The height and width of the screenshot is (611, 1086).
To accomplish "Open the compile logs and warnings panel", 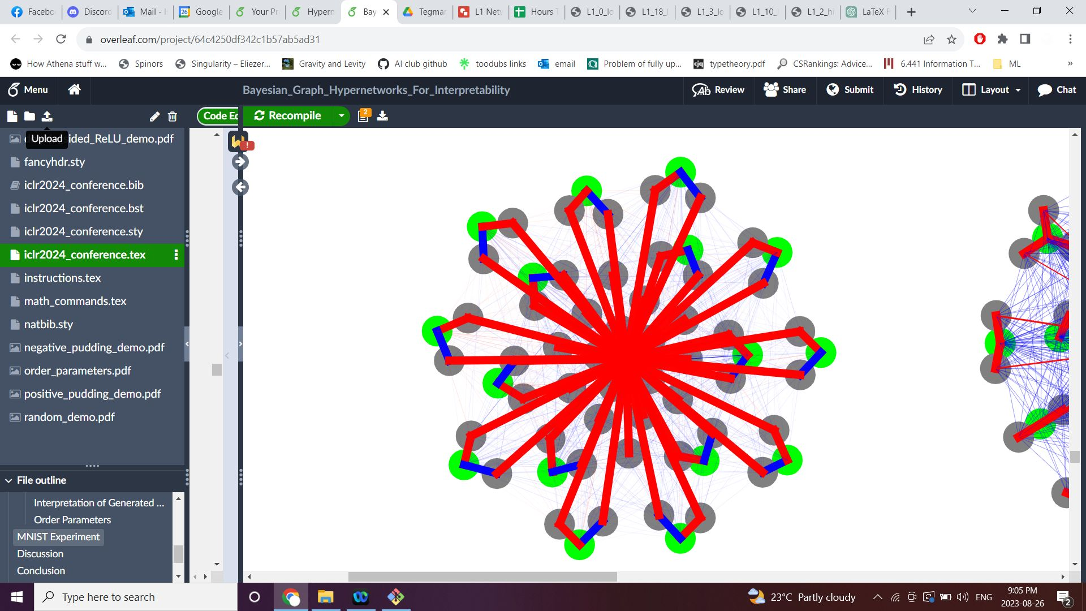I will (x=363, y=115).
